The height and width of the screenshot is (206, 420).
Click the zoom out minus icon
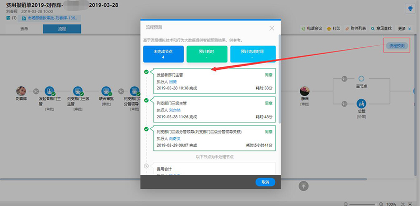pyautogui.click(x=345, y=204)
